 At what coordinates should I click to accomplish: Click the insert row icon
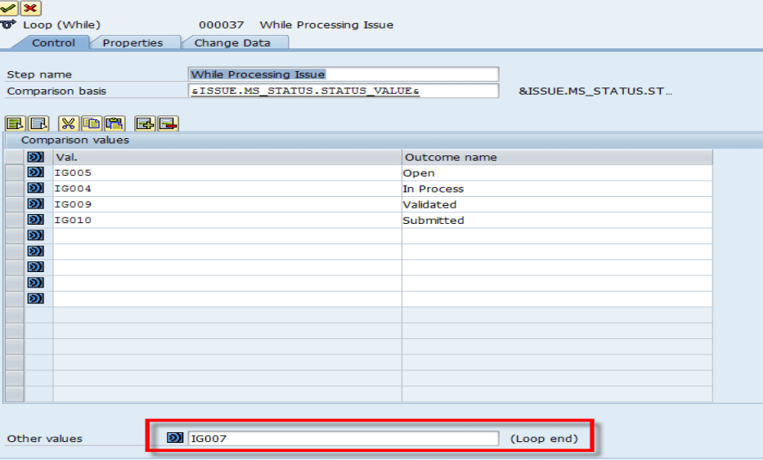coord(145,123)
